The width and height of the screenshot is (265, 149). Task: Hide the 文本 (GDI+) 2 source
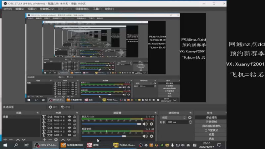coord(70,131)
